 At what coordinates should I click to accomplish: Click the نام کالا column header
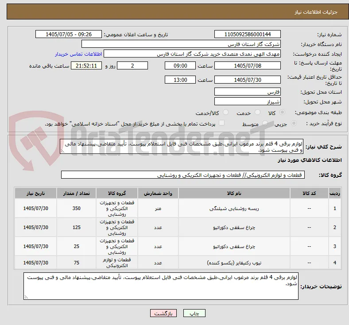[234, 193]
